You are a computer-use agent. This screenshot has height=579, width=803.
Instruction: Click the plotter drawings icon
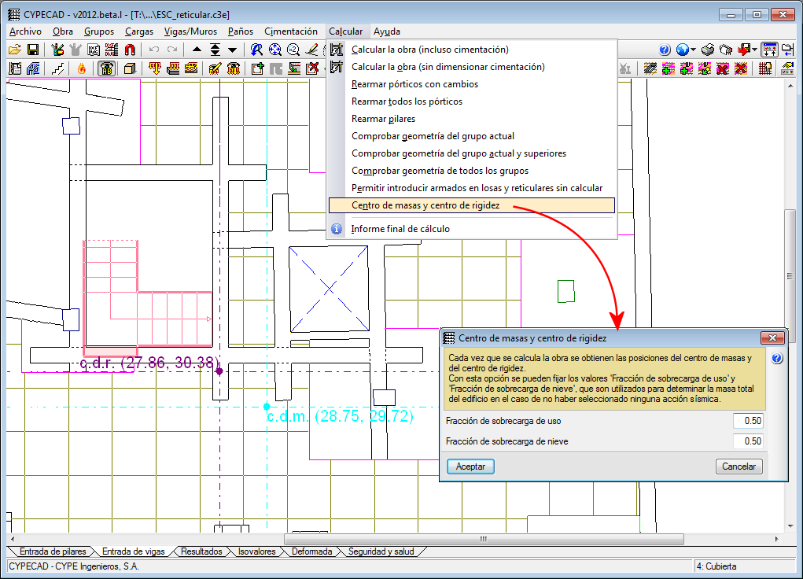point(726,50)
